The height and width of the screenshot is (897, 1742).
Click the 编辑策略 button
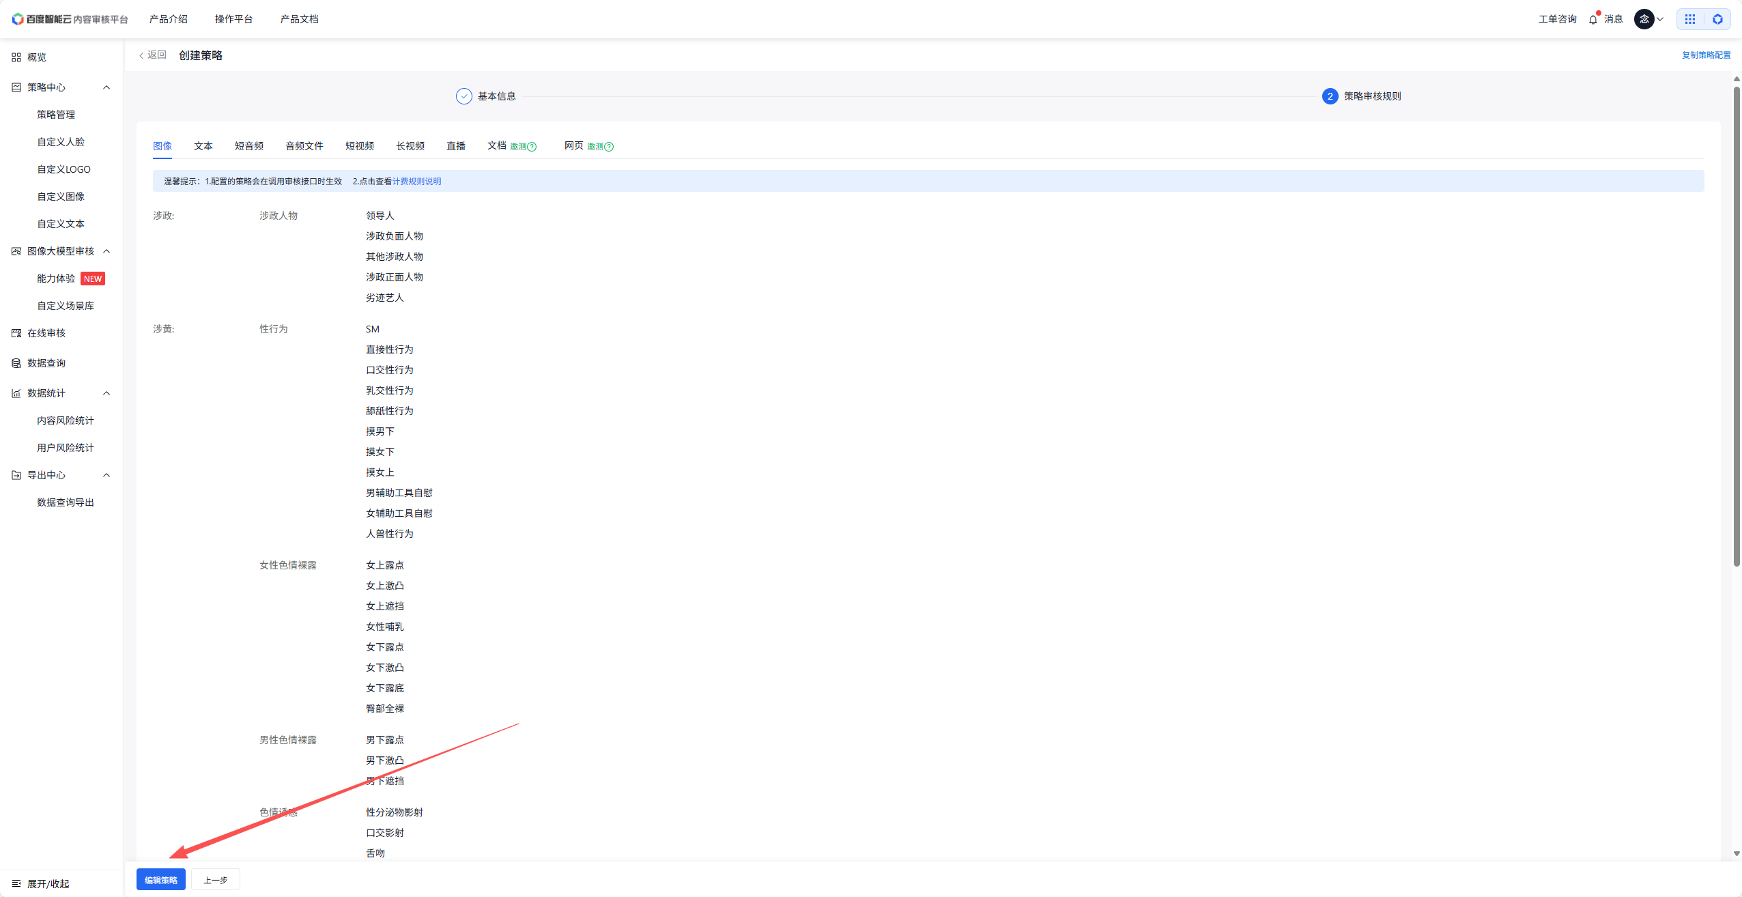161,880
